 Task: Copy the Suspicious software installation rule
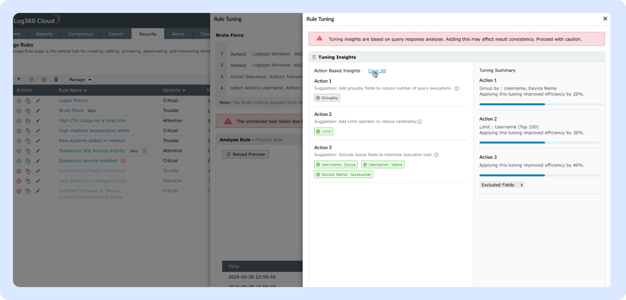[28, 171]
